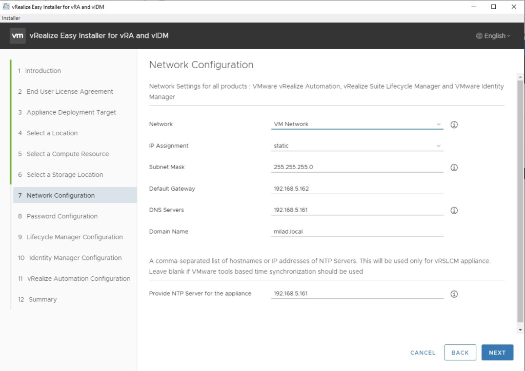Maximize the installer window
The image size is (525, 371).
click(494, 7)
